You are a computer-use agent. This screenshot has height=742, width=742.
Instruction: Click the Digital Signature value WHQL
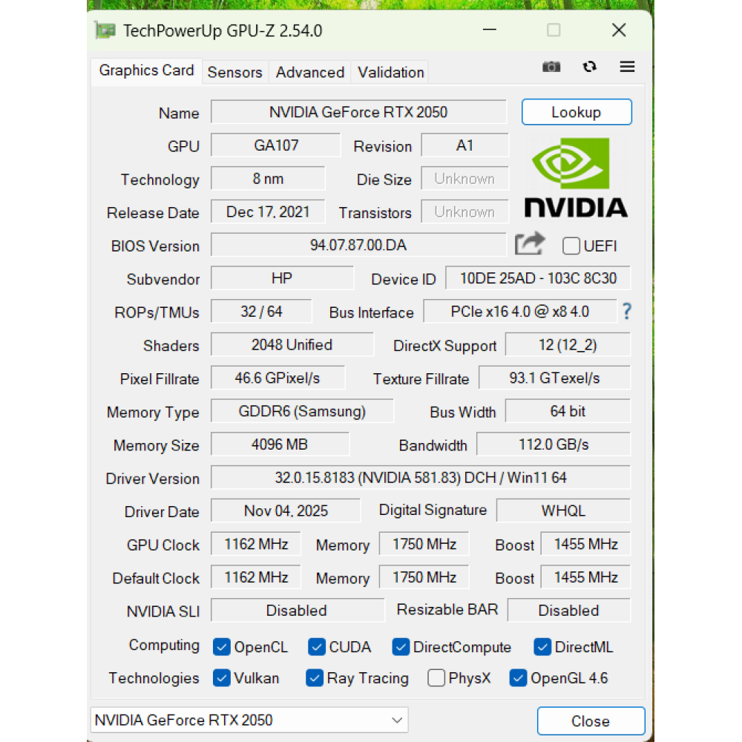coord(564,511)
